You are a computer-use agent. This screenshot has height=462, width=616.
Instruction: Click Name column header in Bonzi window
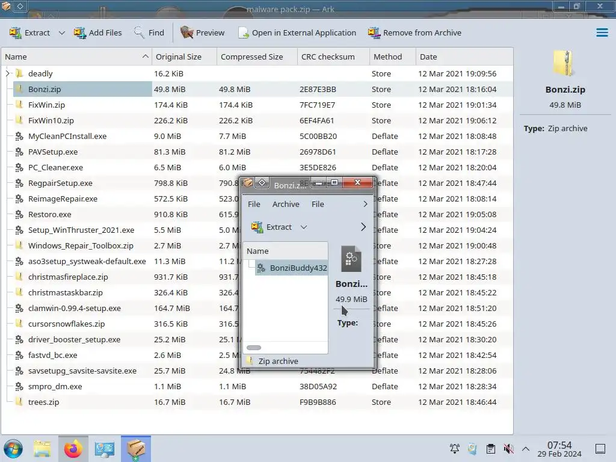[x=286, y=251]
